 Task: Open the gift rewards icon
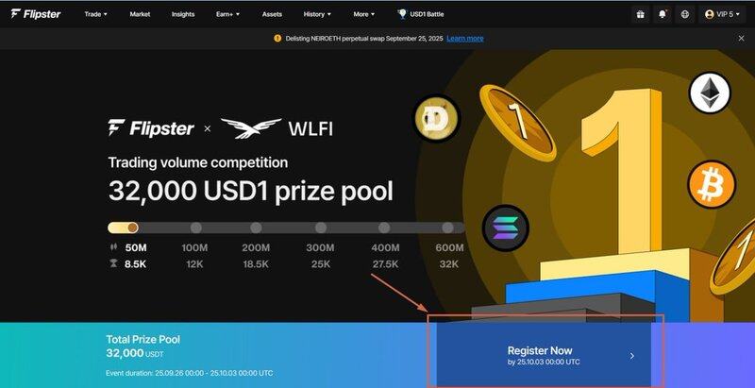[x=640, y=14]
